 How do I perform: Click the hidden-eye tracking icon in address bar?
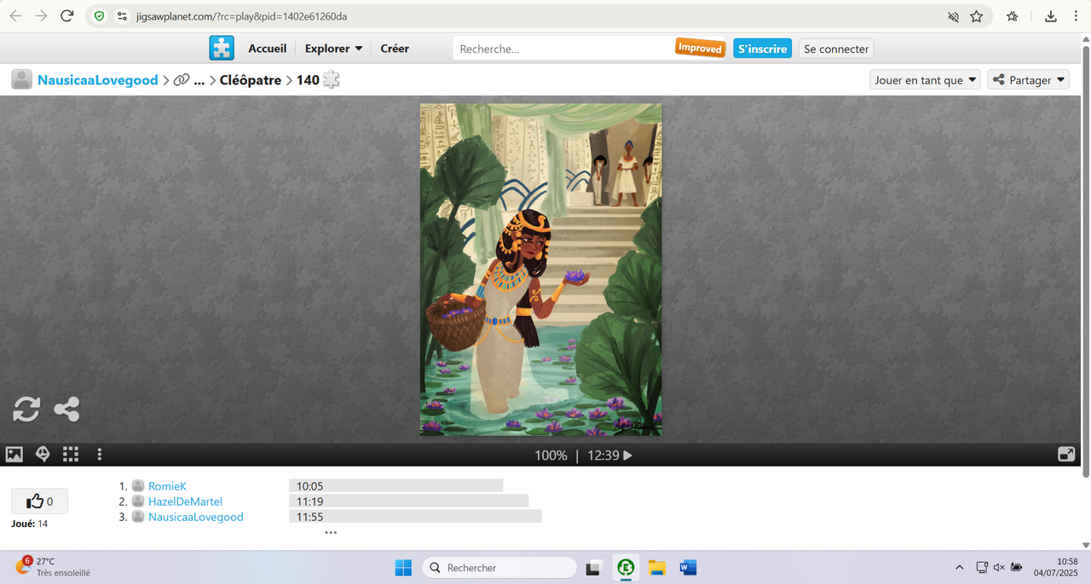pos(954,16)
